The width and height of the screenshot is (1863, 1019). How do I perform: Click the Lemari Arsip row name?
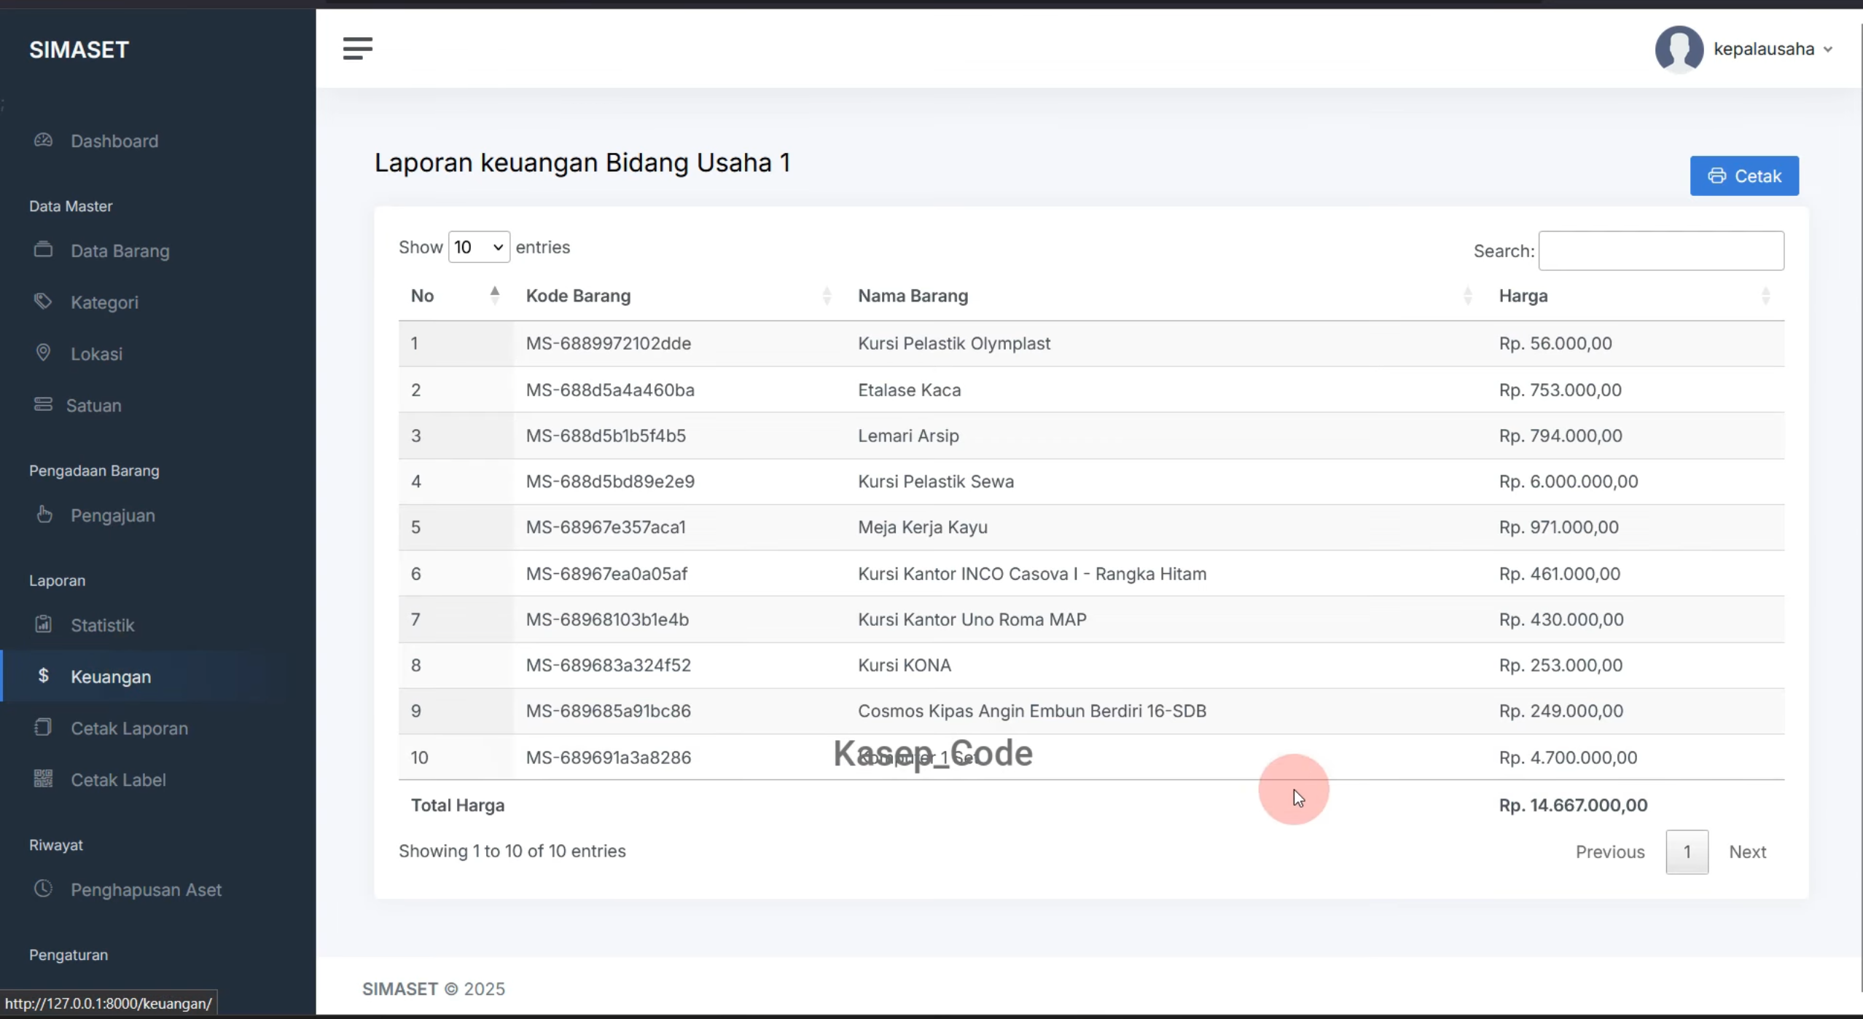(908, 436)
